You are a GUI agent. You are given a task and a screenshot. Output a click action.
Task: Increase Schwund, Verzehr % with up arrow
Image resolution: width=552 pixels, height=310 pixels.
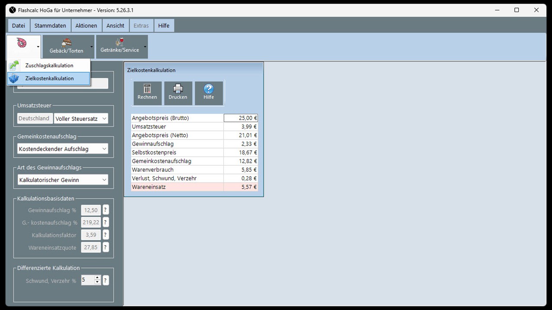97,278
